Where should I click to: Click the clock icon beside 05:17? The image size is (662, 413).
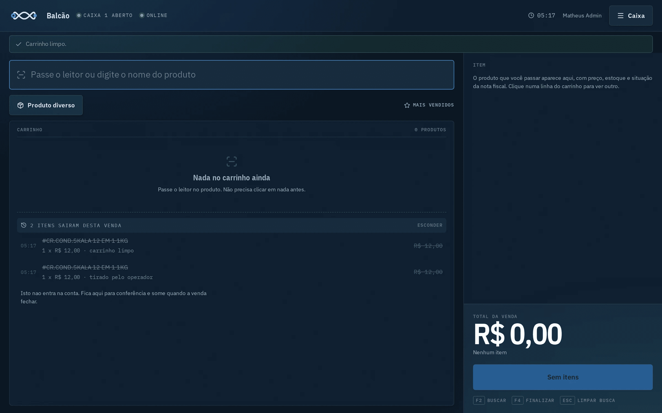(531, 15)
